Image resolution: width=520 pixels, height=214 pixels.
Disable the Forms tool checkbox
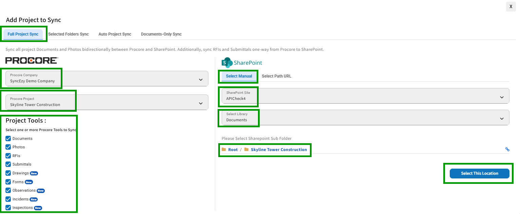(8, 182)
